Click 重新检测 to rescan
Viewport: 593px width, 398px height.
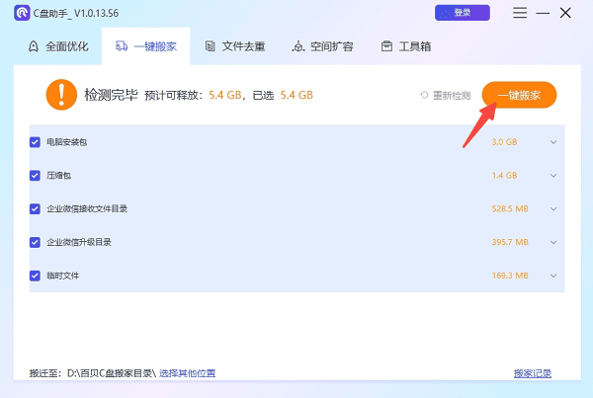(452, 95)
